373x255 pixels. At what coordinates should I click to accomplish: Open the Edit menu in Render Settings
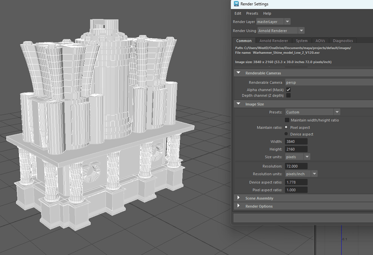tap(238, 13)
